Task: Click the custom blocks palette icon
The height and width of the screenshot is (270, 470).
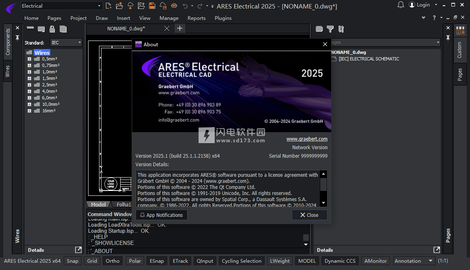Action: [x=460, y=30]
